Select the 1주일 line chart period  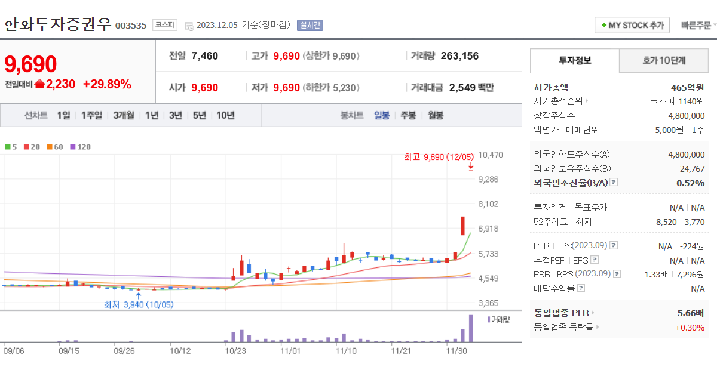click(x=91, y=115)
